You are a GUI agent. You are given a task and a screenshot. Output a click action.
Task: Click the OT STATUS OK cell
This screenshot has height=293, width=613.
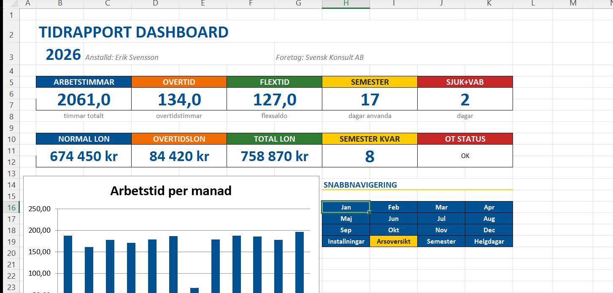pyautogui.click(x=465, y=156)
